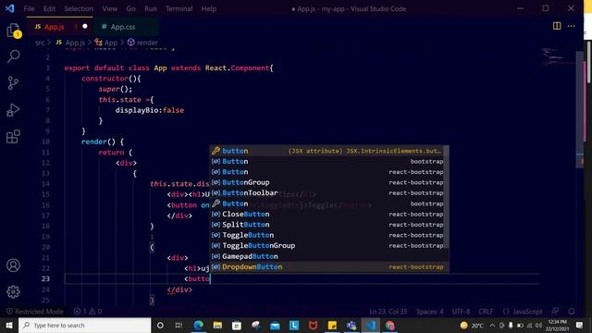The height and width of the screenshot is (333, 592).
Task: Open the File menu
Action: pyautogui.click(x=29, y=8)
